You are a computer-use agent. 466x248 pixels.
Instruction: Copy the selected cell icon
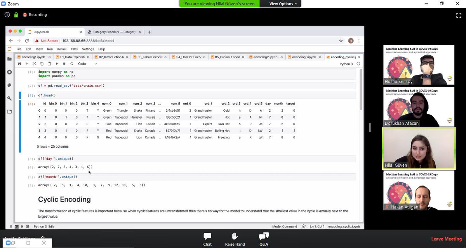tap(42, 64)
